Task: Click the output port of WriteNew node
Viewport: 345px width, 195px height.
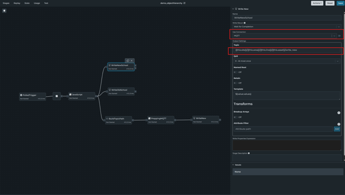Action: coord(220,120)
